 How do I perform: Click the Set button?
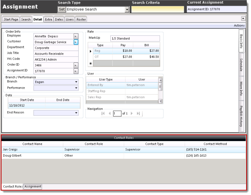tap(62, 10)
